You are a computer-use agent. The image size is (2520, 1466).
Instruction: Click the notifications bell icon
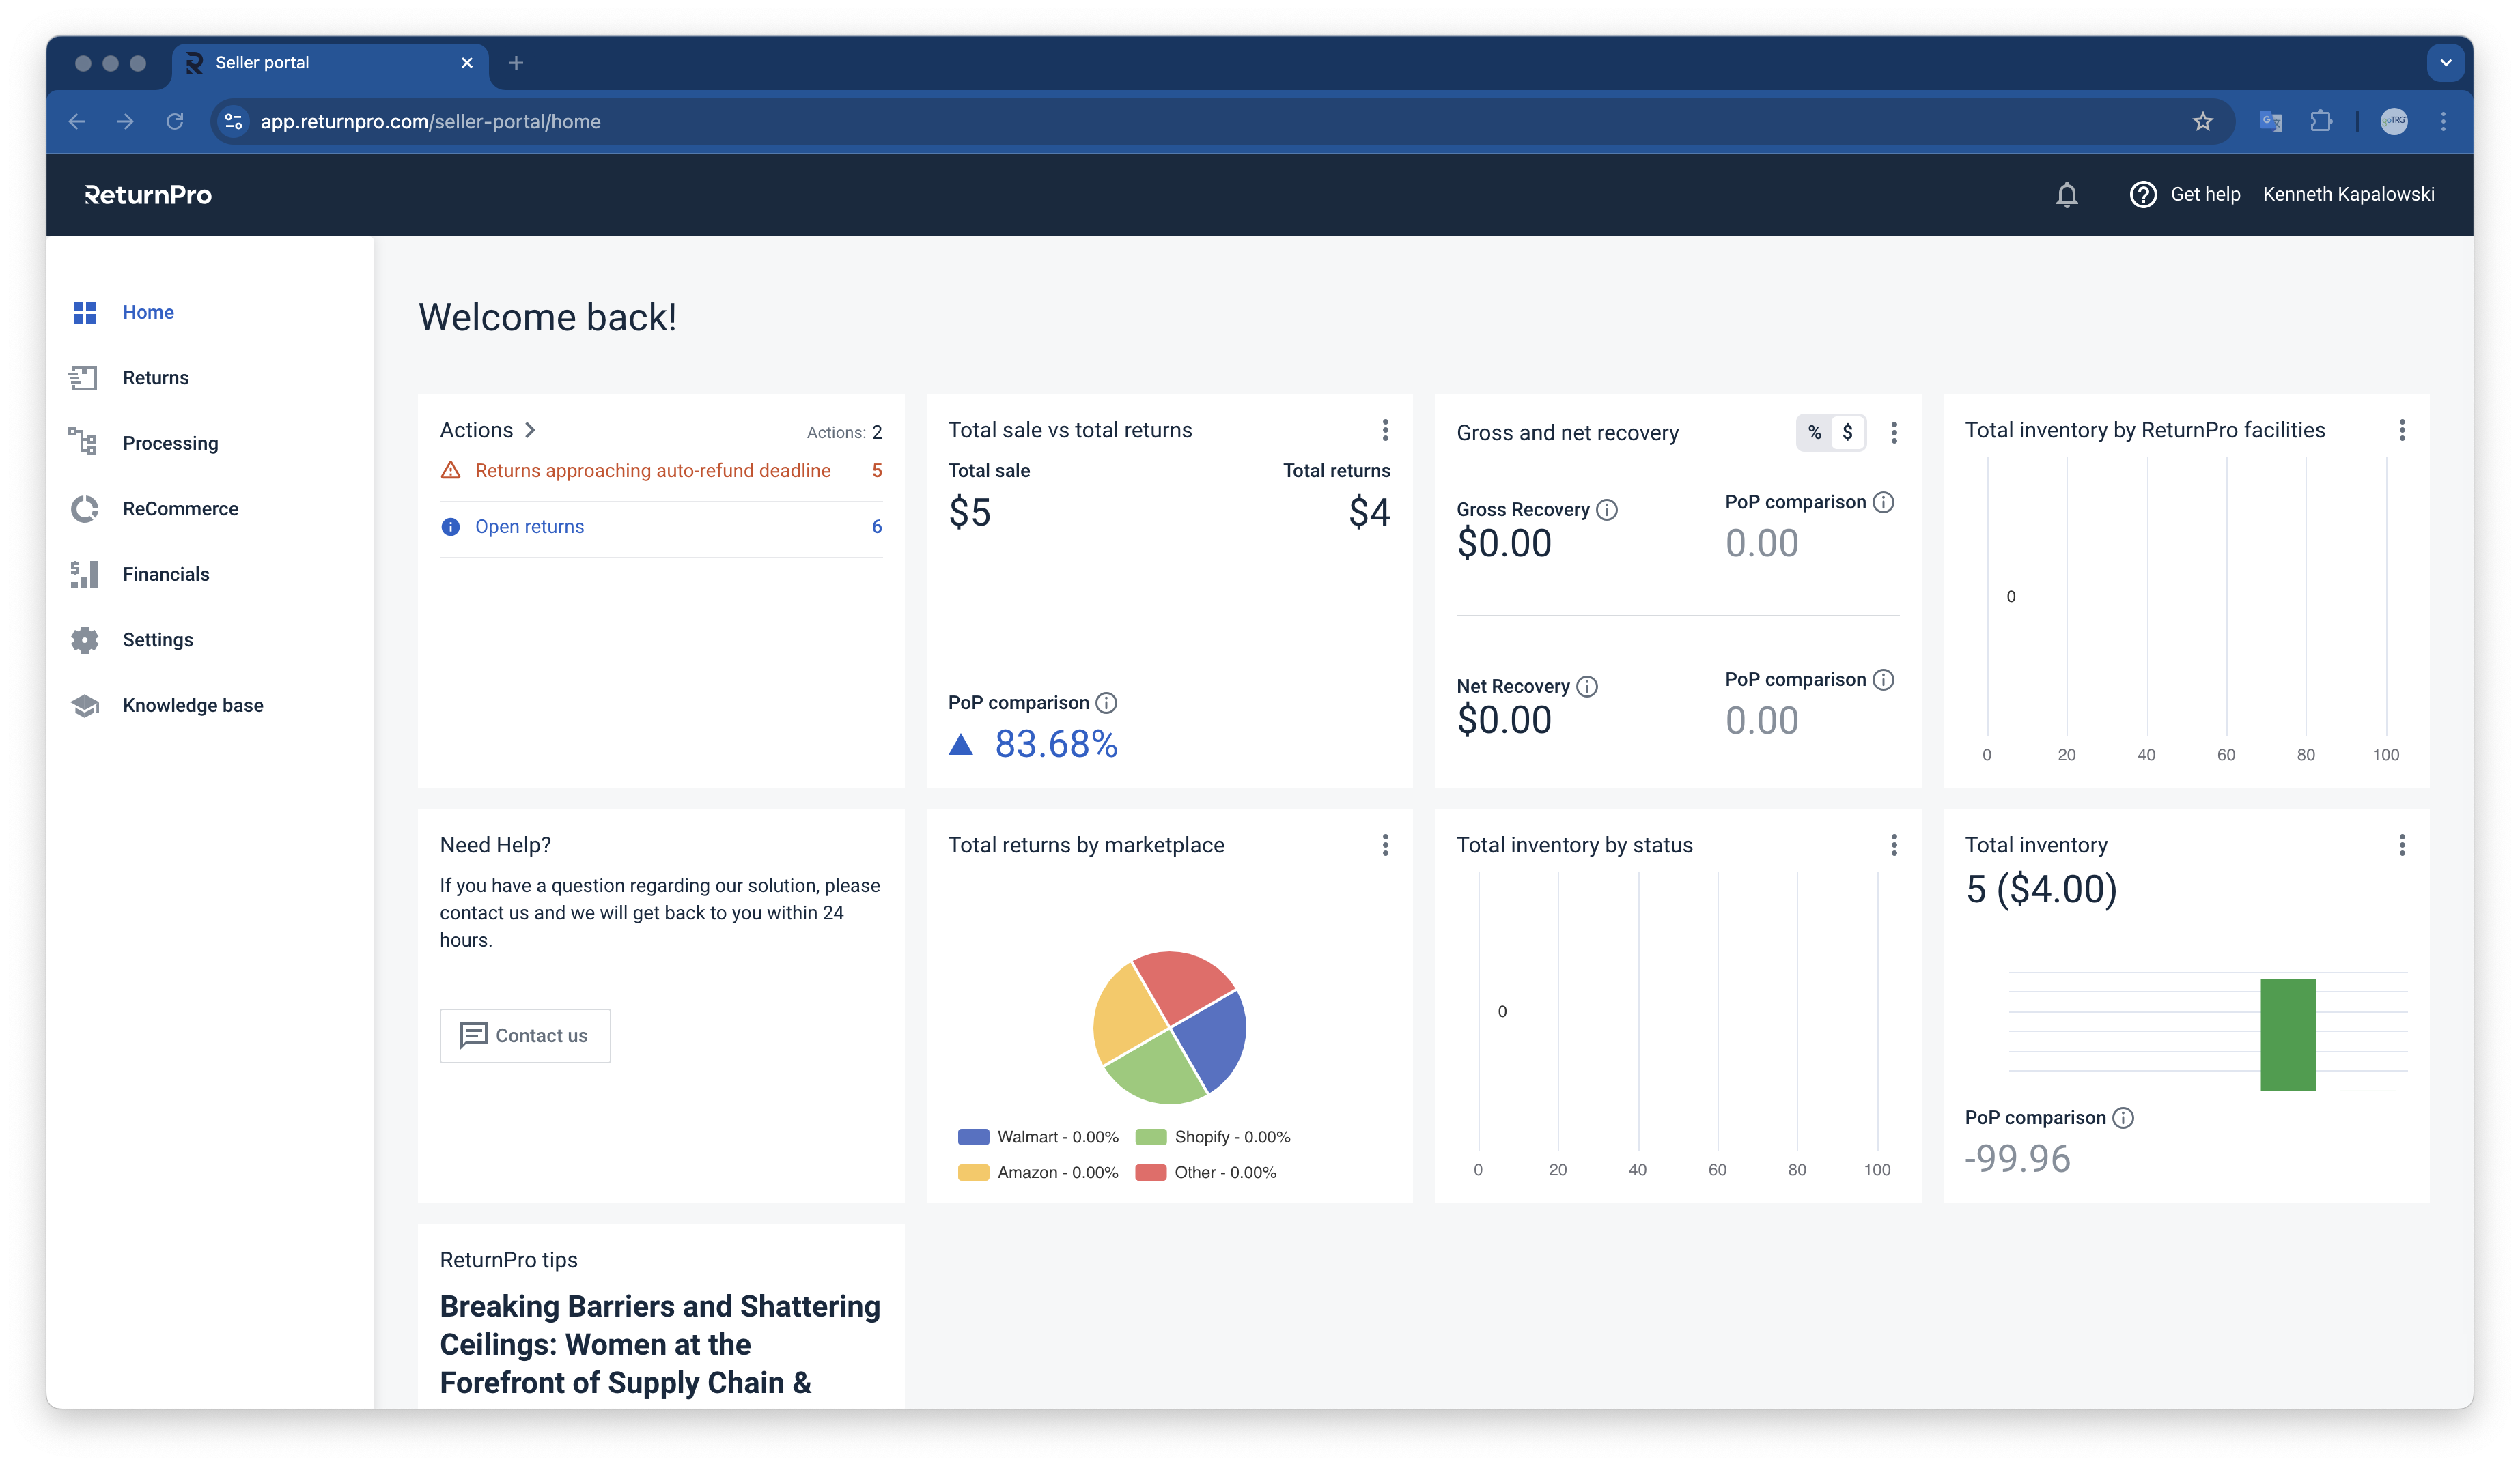click(2066, 195)
